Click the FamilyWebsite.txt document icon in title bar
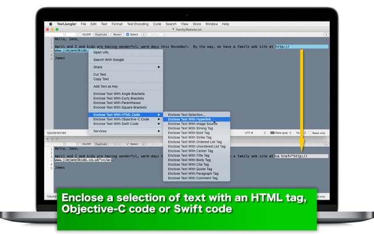374x234 pixels. [x=173, y=30]
